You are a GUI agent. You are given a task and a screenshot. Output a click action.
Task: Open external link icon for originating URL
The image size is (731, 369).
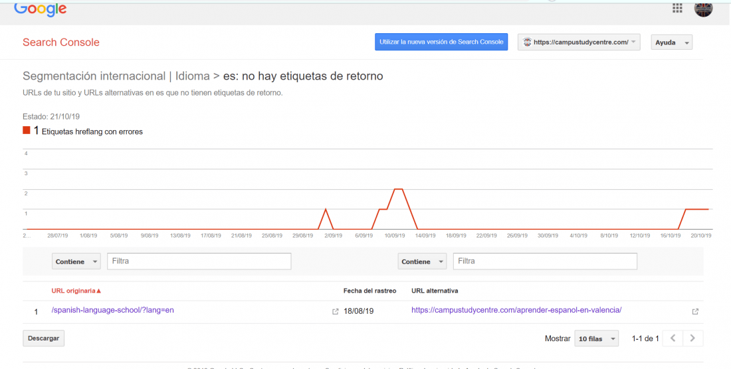coord(335,312)
